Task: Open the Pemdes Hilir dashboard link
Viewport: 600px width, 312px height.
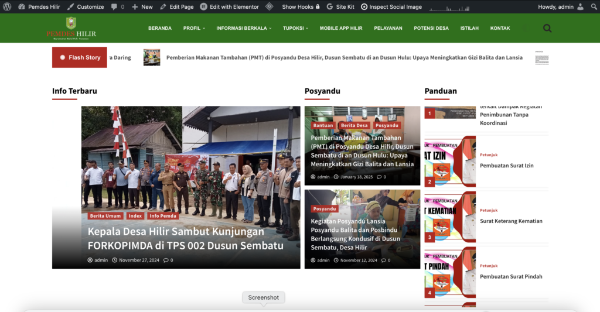Action: point(39,6)
